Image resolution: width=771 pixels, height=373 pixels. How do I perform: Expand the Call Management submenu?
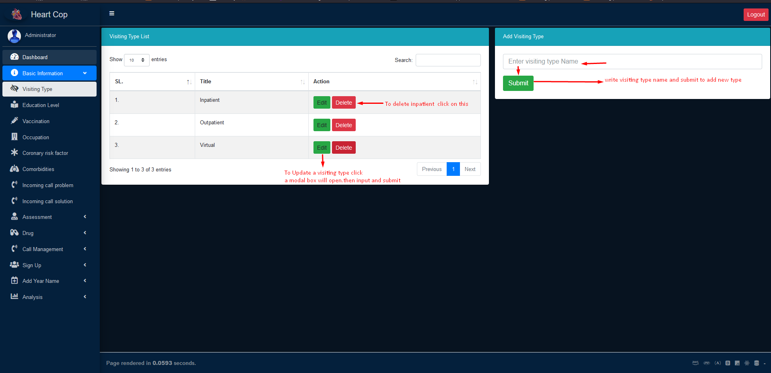tap(49, 249)
